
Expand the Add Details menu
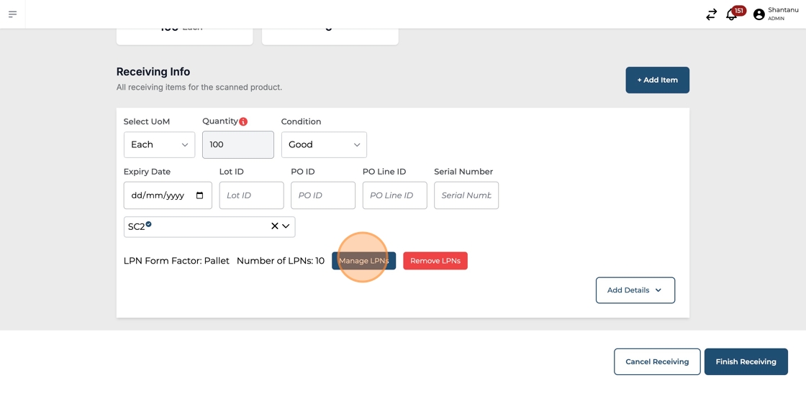635,290
